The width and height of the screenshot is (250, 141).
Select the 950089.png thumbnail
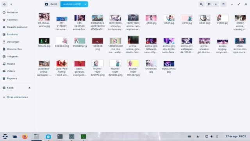[80, 41]
